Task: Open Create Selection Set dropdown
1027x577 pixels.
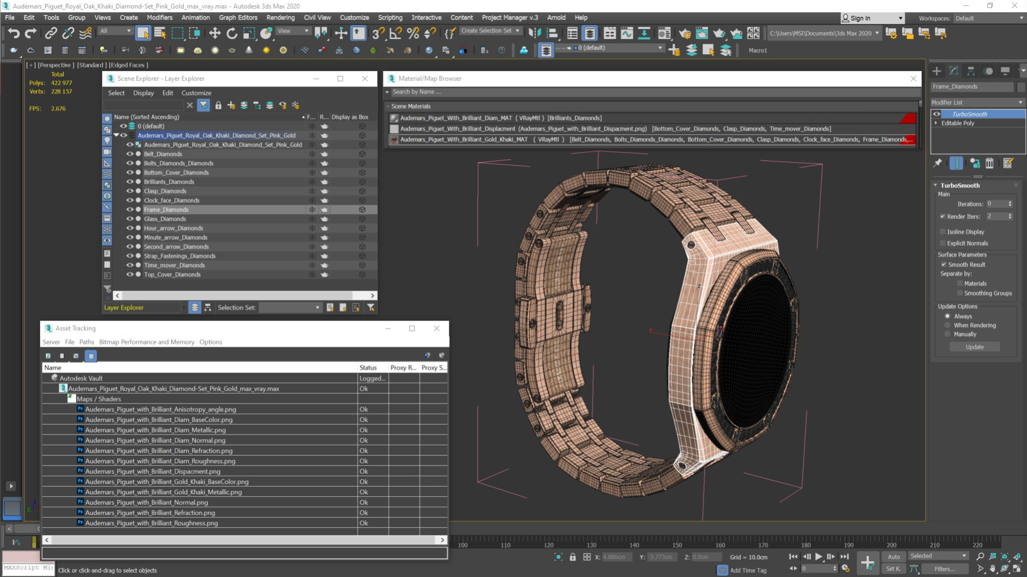Action: tap(490, 31)
